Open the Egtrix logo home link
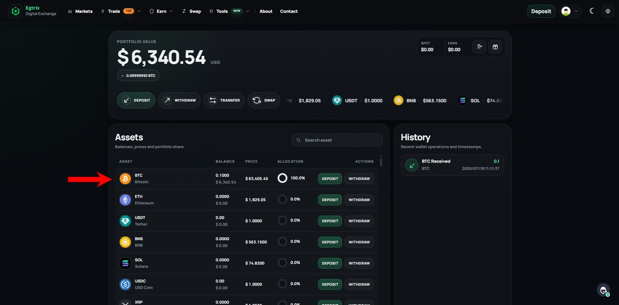The height and width of the screenshot is (305, 619). 33,11
